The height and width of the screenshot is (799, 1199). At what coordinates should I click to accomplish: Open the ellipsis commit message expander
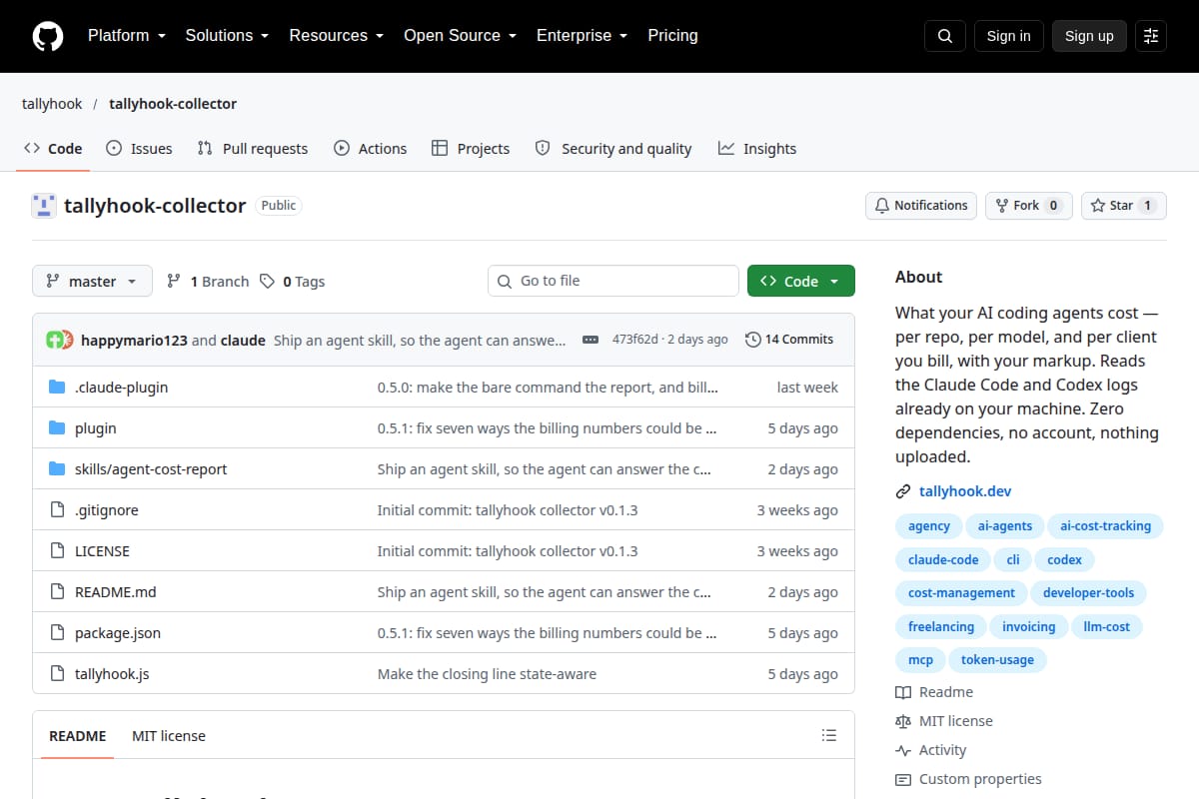pyautogui.click(x=591, y=340)
